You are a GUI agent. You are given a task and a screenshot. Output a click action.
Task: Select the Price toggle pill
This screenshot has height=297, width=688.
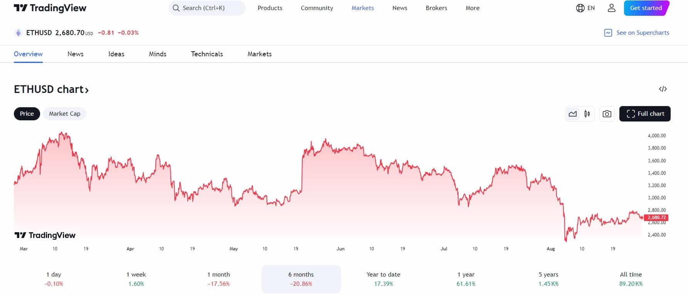(27, 114)
